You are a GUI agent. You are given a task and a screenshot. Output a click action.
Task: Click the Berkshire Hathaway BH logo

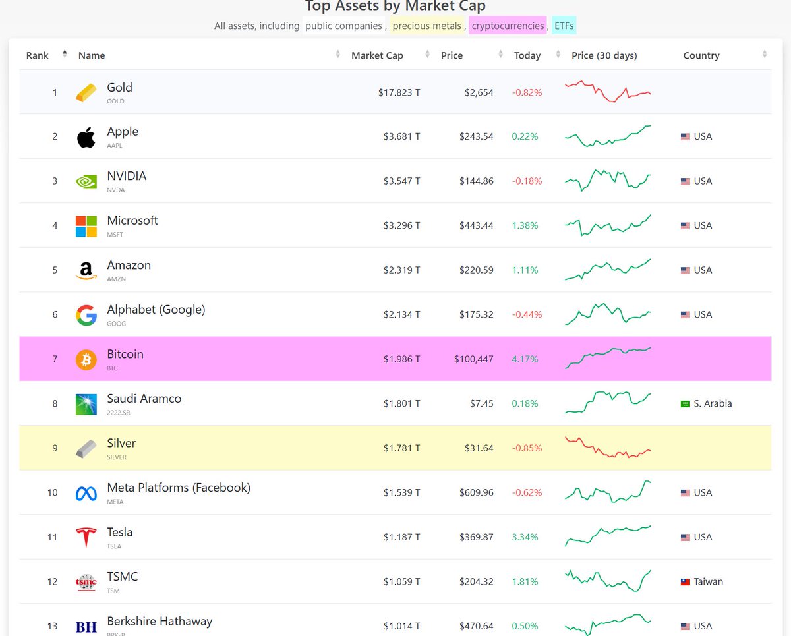pos(86,627)
